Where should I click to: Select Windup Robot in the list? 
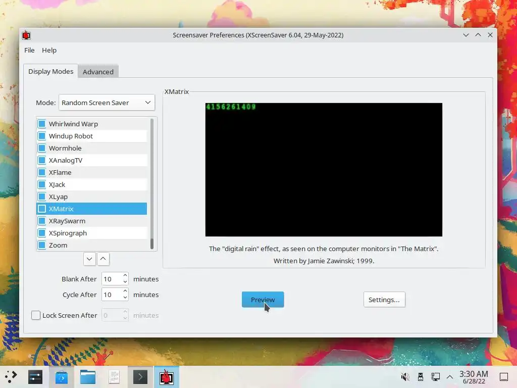pos(92,136)
